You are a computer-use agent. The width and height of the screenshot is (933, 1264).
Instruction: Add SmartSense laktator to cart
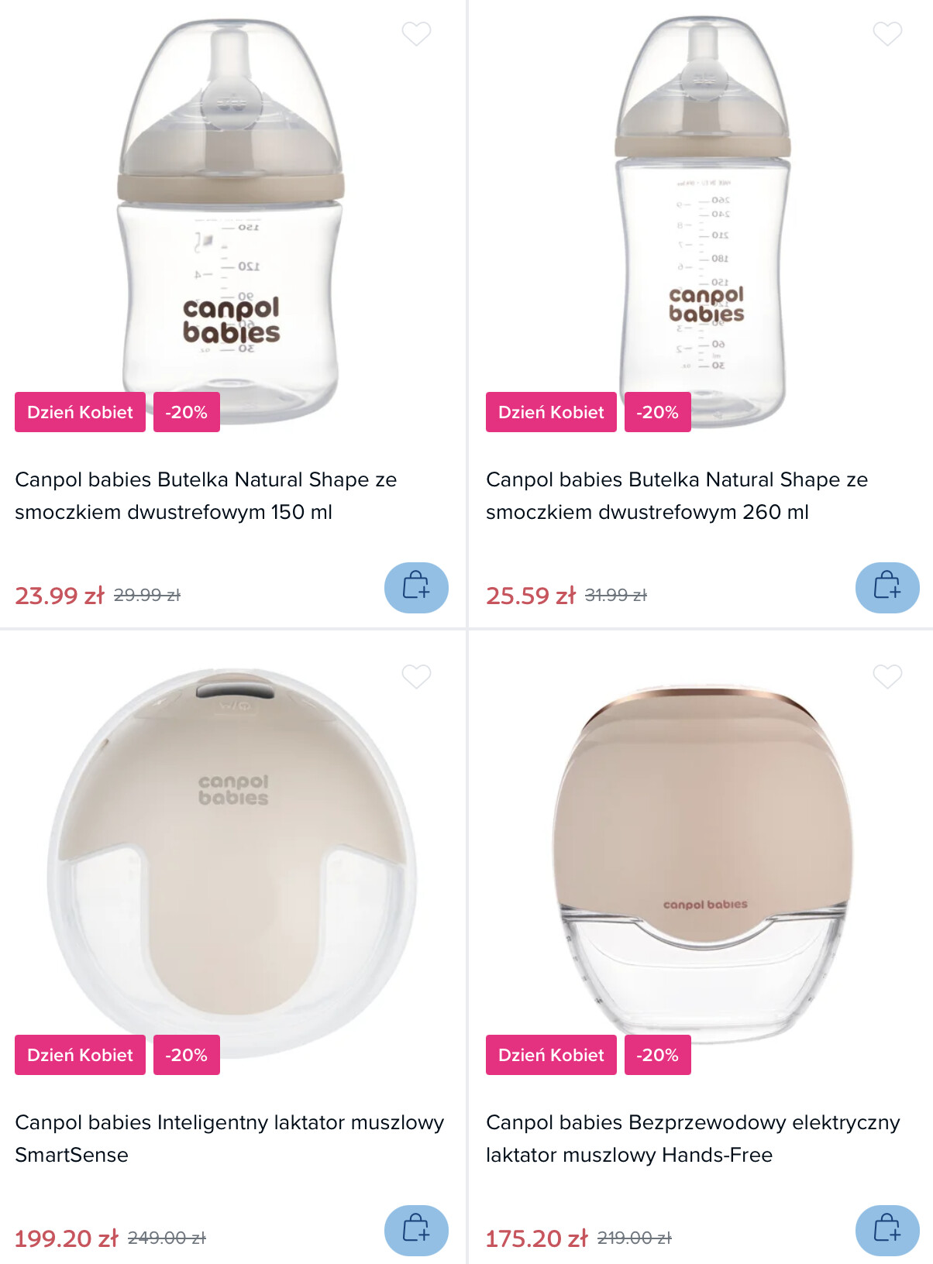click(x=416, y=1231)
